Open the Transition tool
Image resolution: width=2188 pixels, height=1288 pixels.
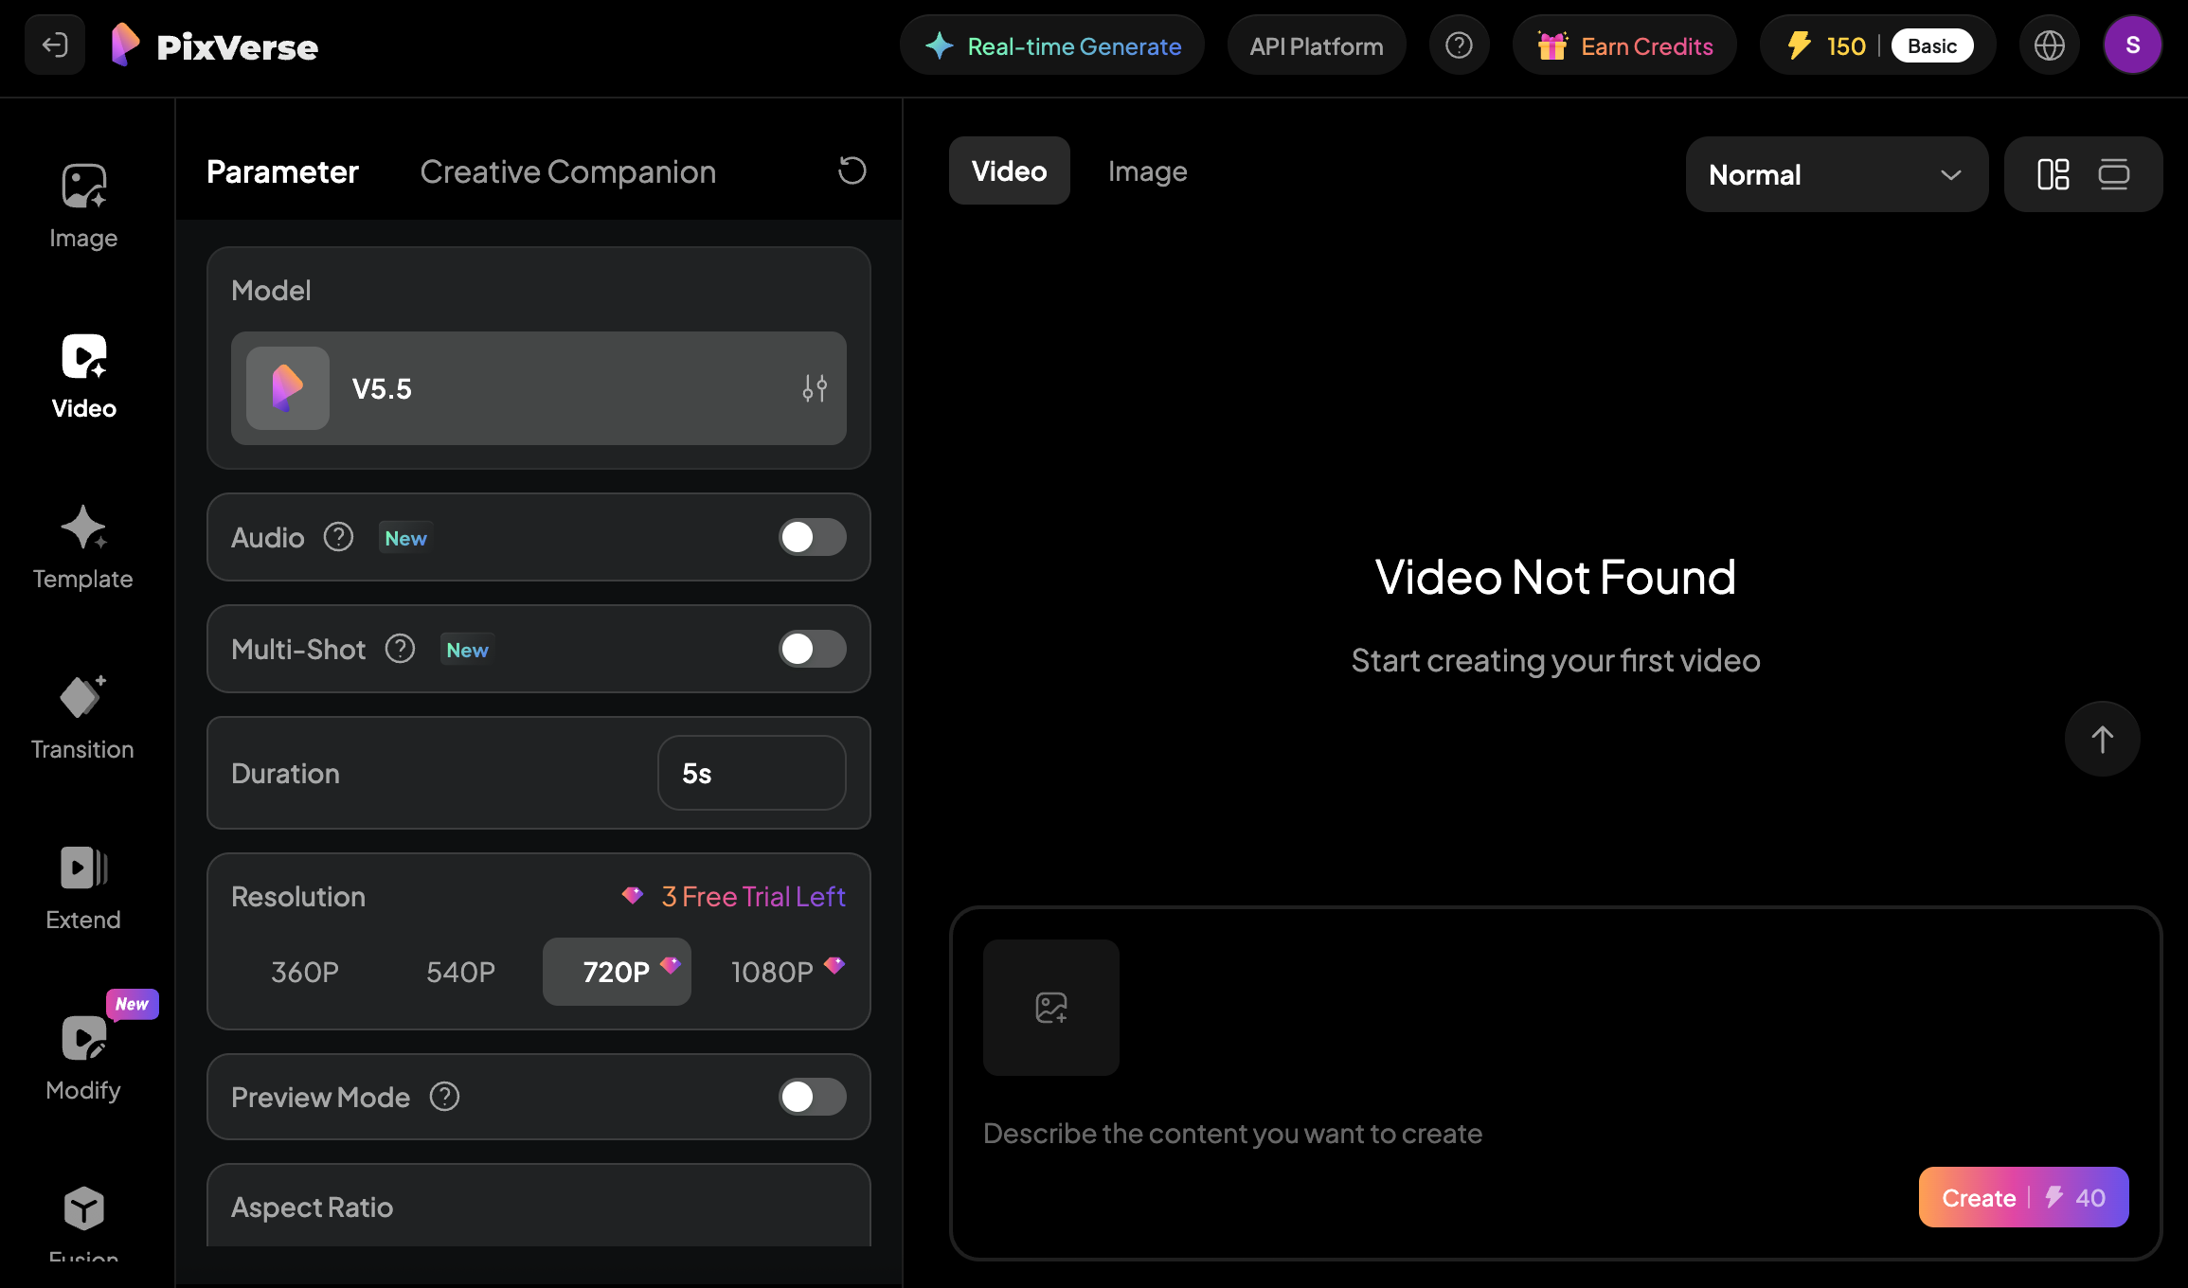(83, 717)
